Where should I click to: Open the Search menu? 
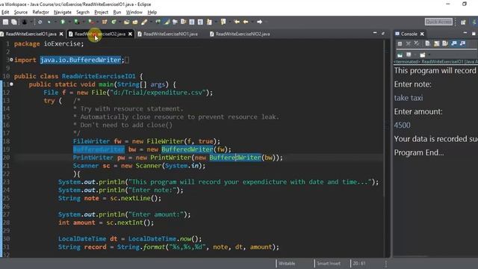pyautogui.click(x=83, y=12)
